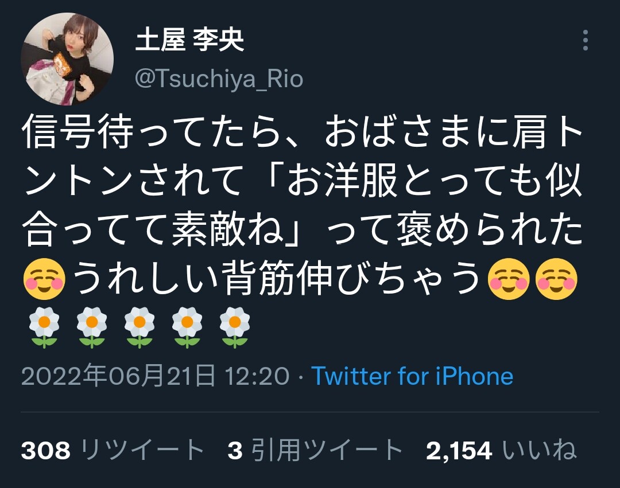620x488 pixels.
Task: Click the fourth white flower emoji
Action: [187, 327]
